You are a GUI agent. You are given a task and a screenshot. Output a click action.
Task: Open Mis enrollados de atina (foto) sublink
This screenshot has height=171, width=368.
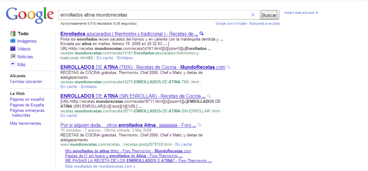[x=128, y=151]
